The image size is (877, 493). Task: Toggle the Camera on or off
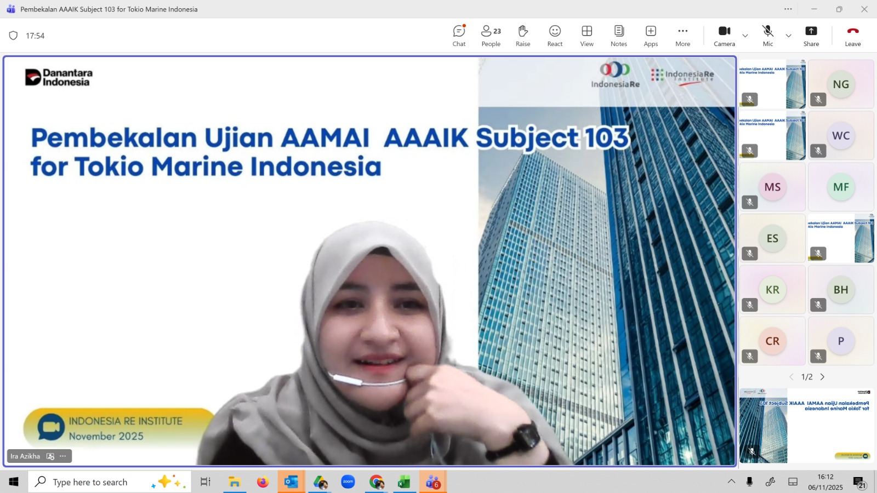click(724, 36)
